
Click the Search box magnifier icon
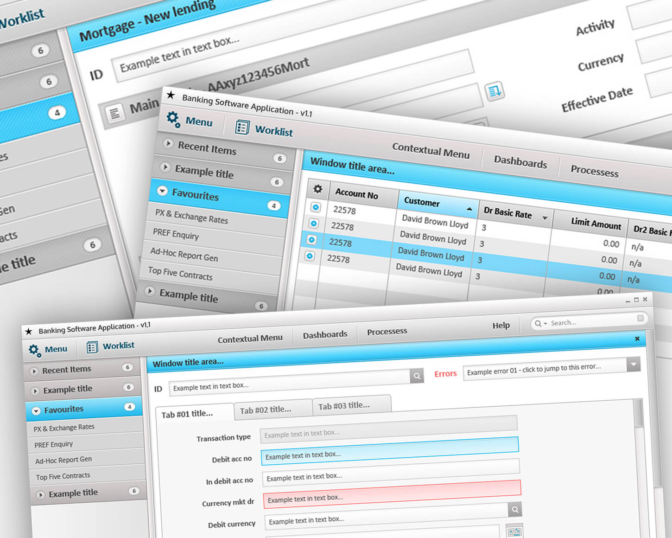click(538, 323)
